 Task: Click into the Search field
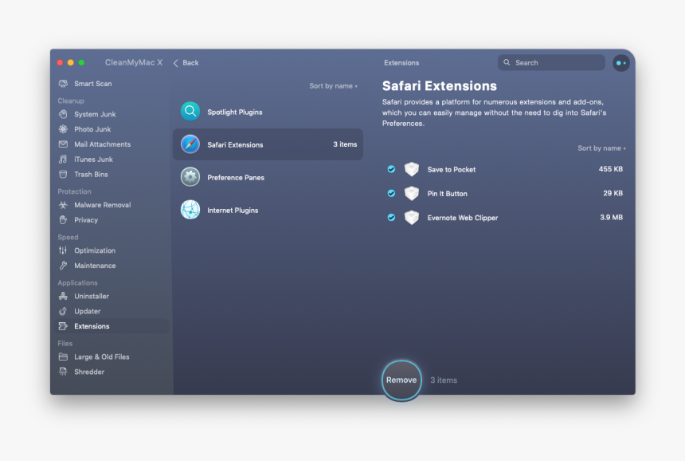pos(551,62)
